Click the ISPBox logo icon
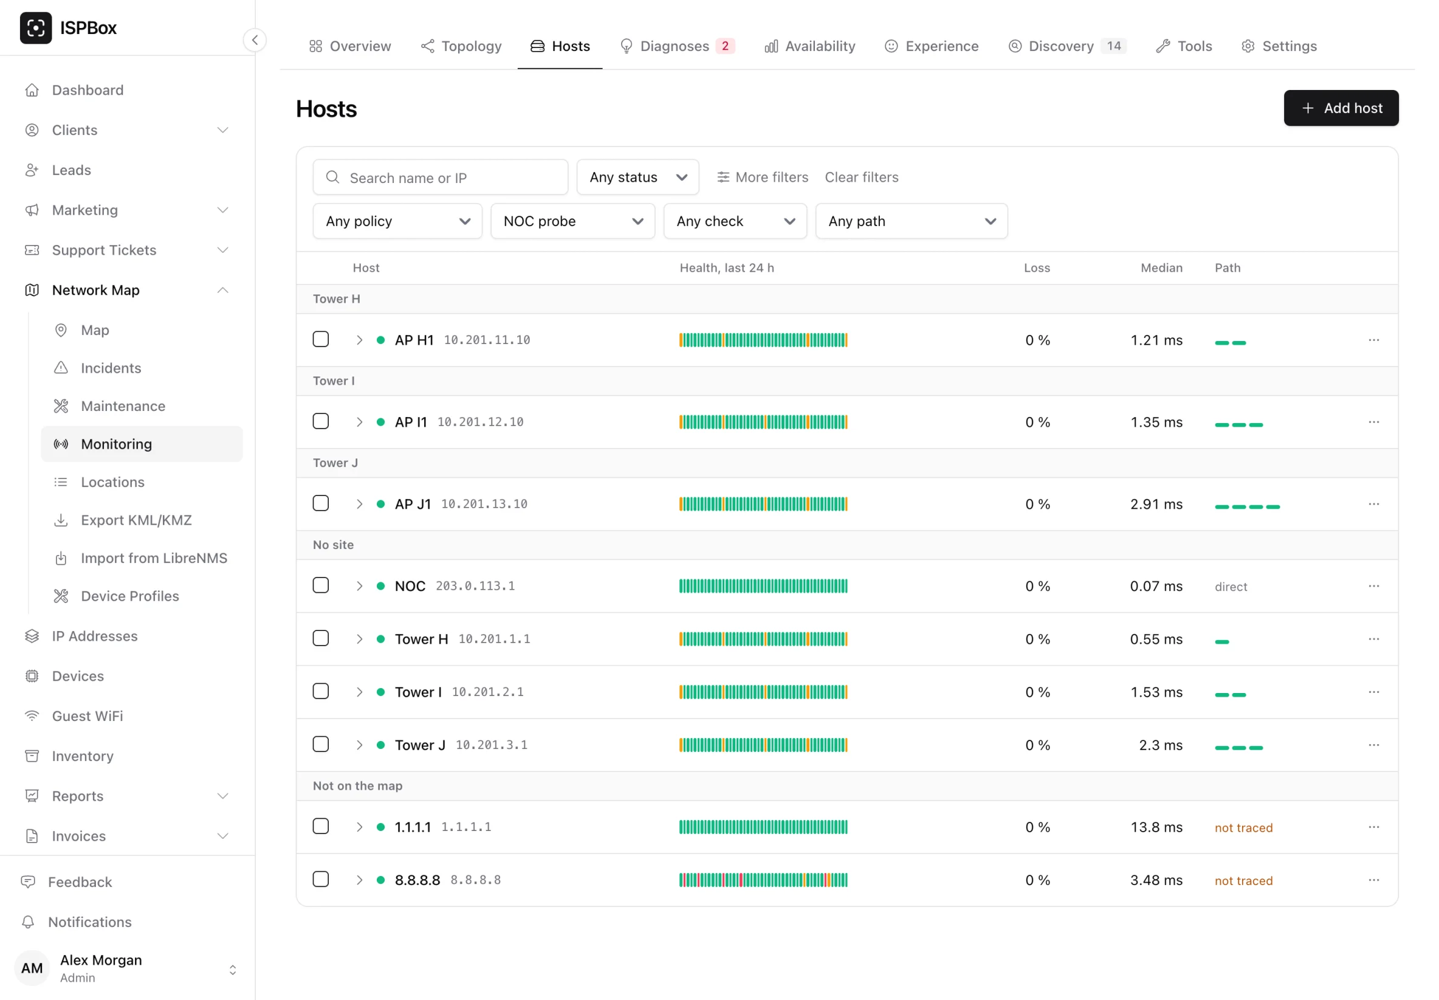This screenshot has height=1000, width=1439. pos(36,27)
